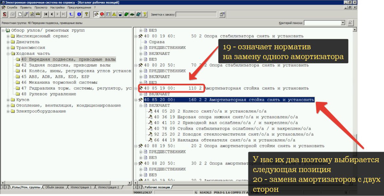Viewport: 384px width, 196px height.
Task: Click the list sheet icon after red book
Action: [x=108, y=14]
